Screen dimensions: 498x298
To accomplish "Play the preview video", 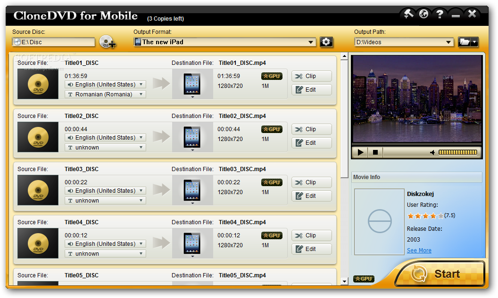I will [360, 152].
